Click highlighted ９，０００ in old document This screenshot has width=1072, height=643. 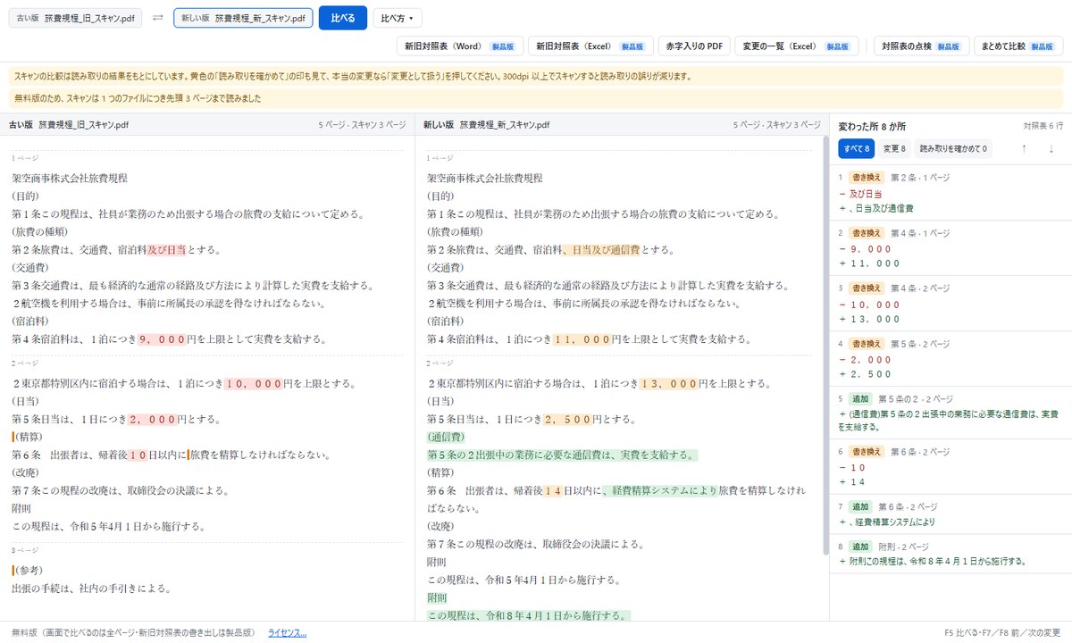pos(162,339)
